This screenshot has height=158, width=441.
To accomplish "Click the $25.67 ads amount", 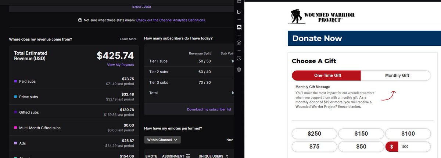I will [x=128, y=140].
